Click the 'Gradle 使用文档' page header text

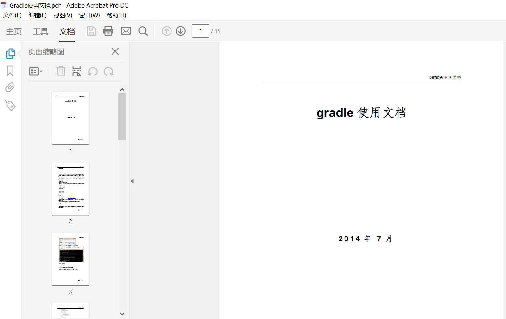click(x=445, y=77)
